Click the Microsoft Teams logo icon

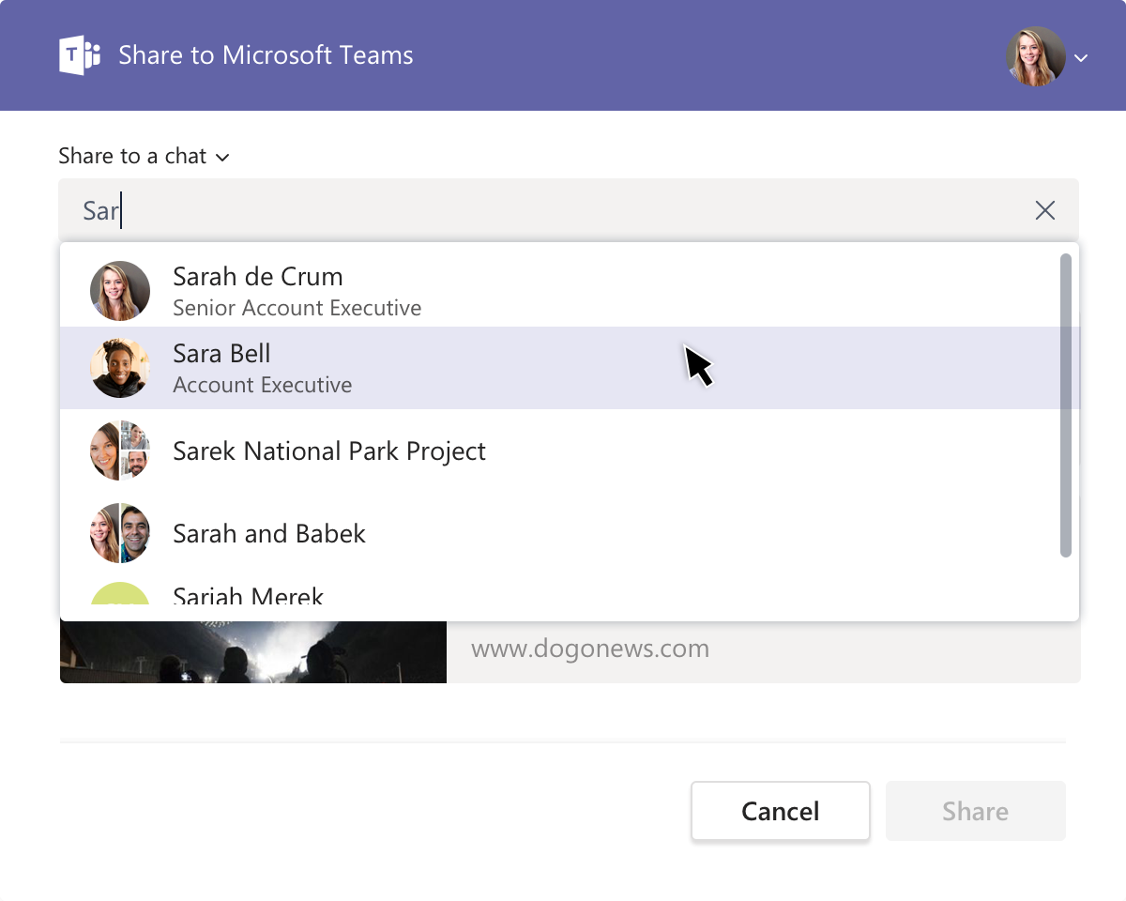[x=80, y=55]
